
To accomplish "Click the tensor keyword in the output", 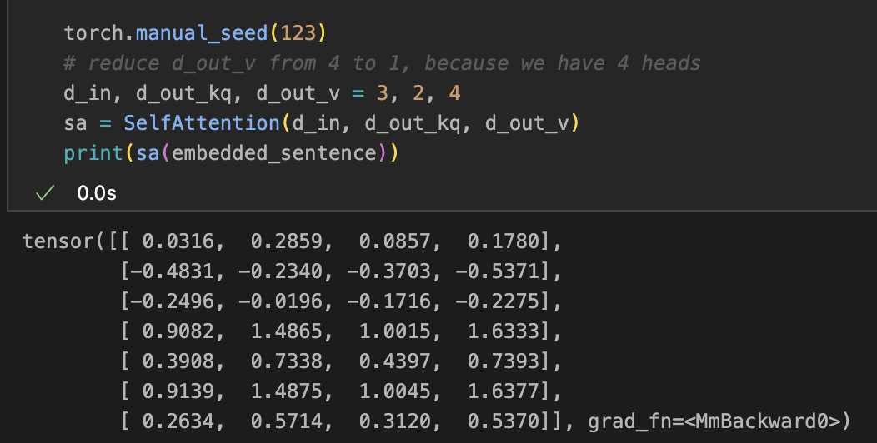I will 58,242.
